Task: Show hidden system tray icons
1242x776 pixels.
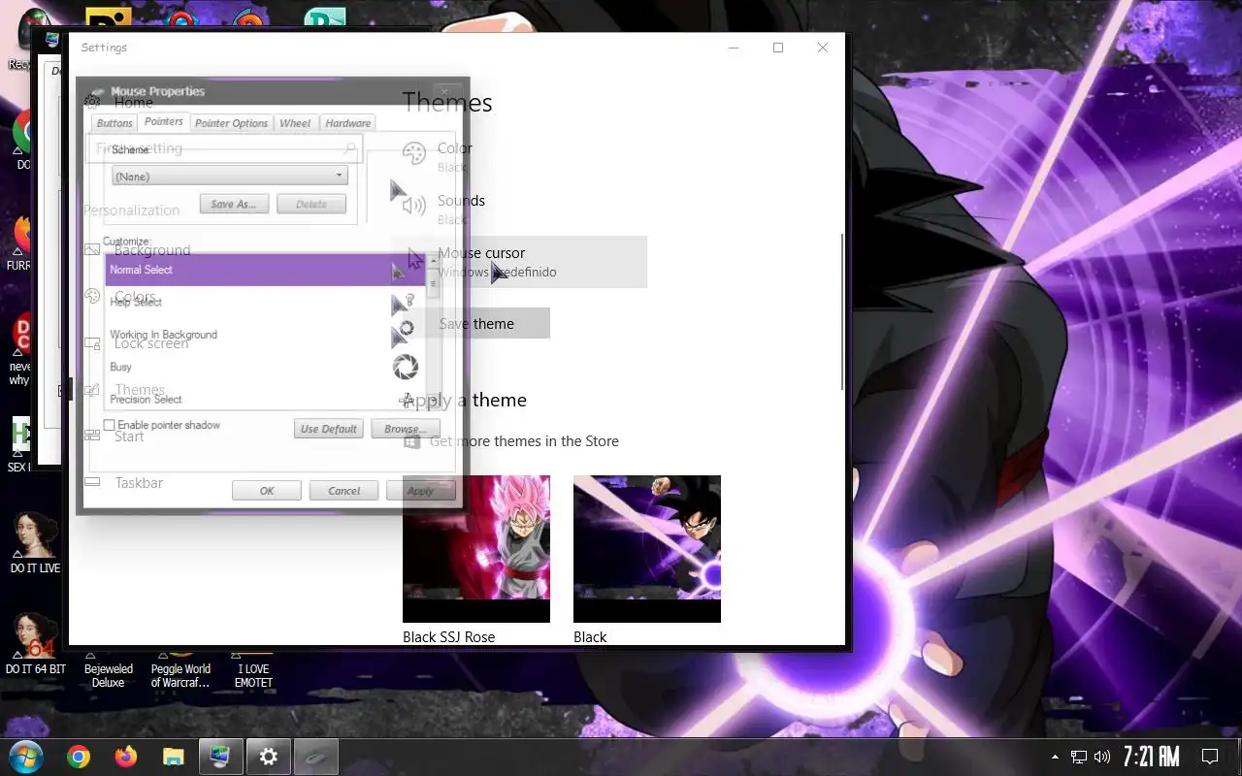Action: pyautogui.click(x=1056, y=757)
